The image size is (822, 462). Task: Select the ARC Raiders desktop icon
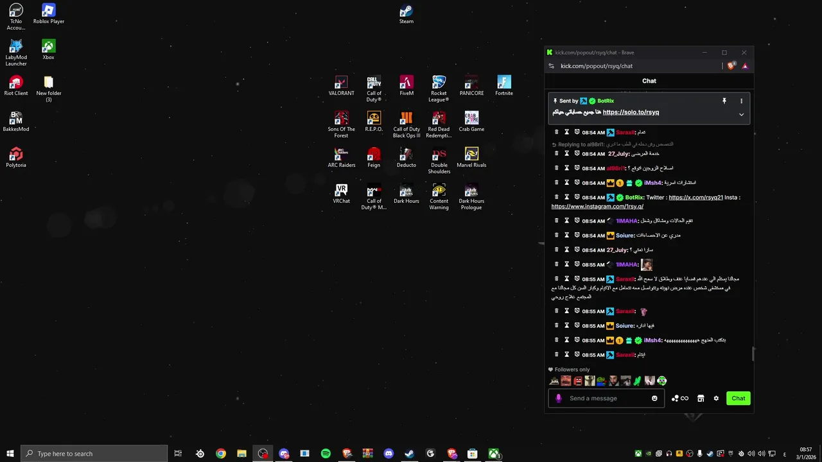tap(341, 158)
